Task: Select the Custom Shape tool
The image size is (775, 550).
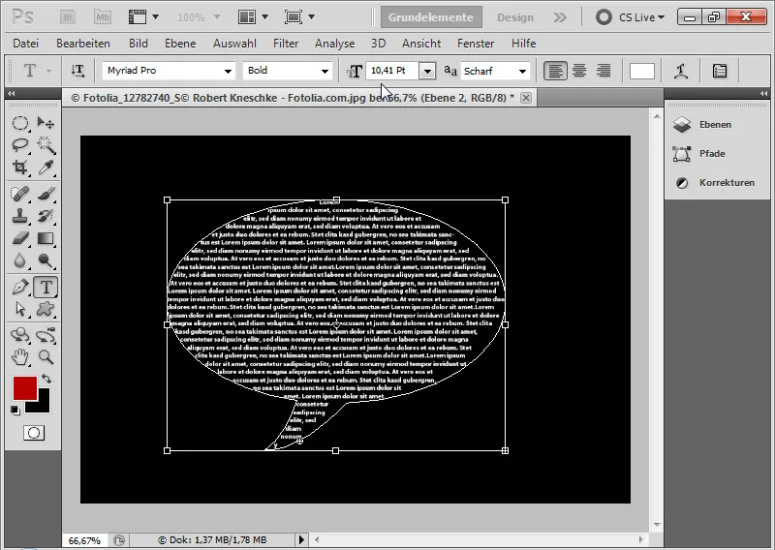Action: point(46,309)
